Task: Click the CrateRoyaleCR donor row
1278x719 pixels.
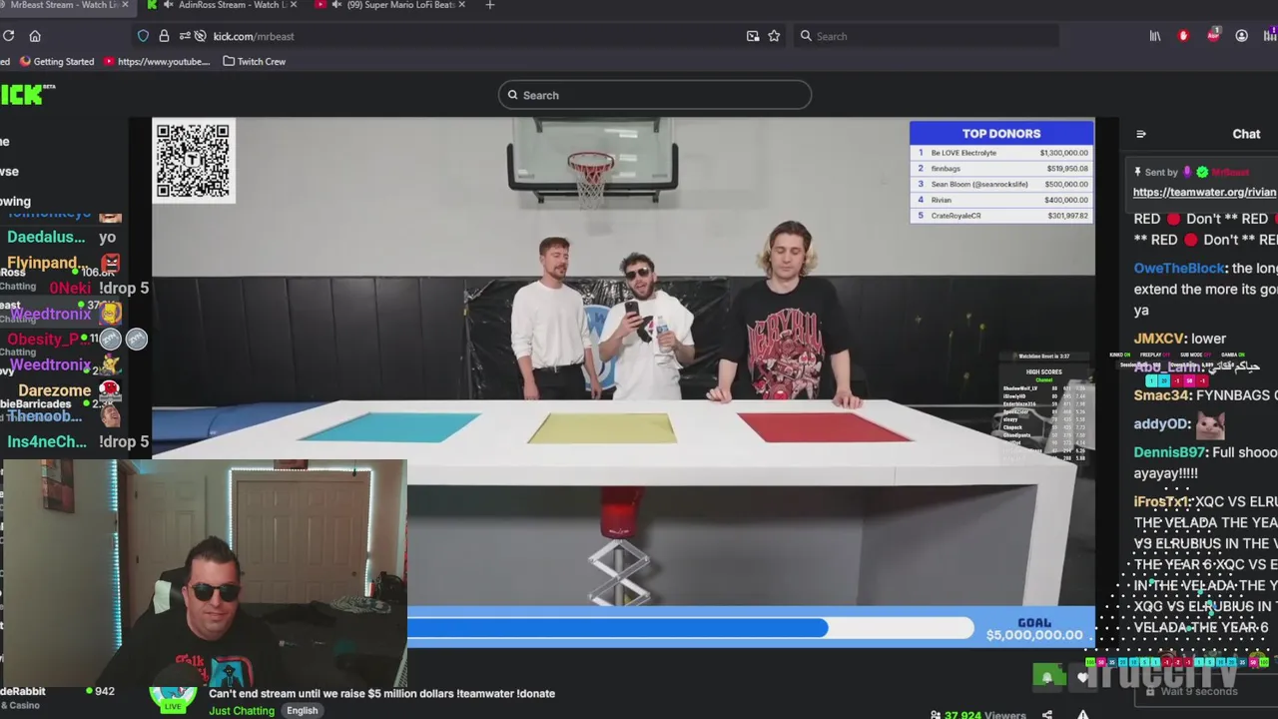Action: pos(1001,216)
